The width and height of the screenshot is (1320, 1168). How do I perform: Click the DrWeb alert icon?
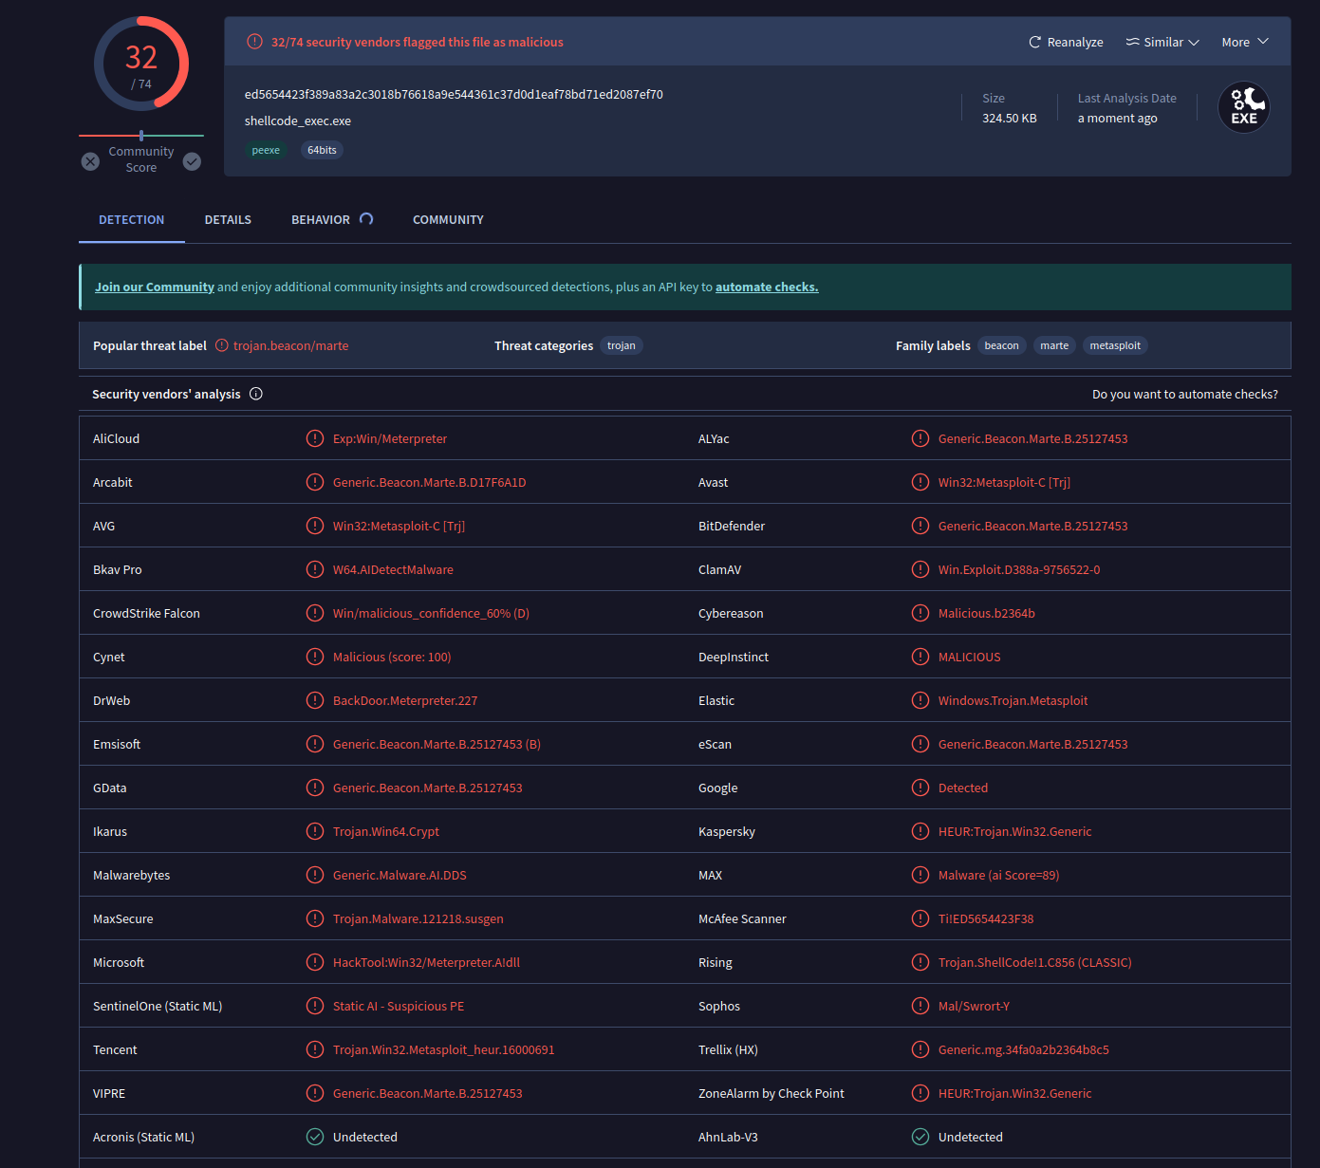(315, 700)
